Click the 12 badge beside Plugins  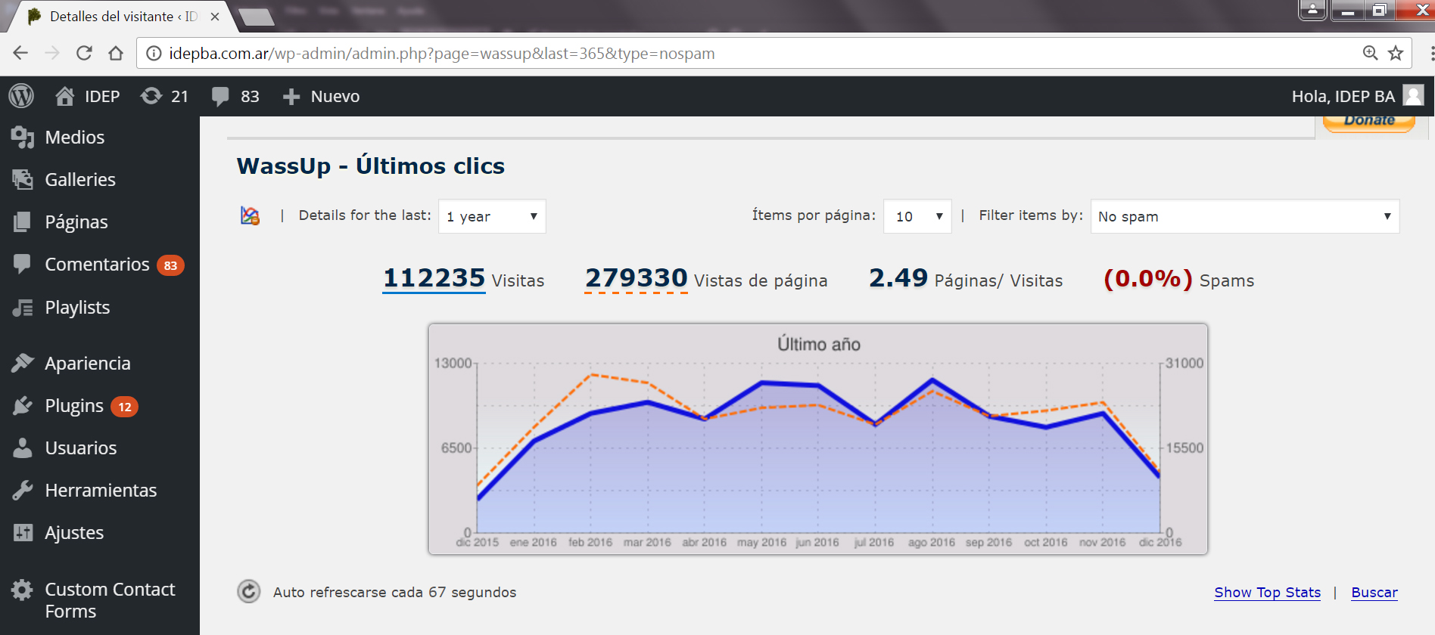(x=124, y=407)
